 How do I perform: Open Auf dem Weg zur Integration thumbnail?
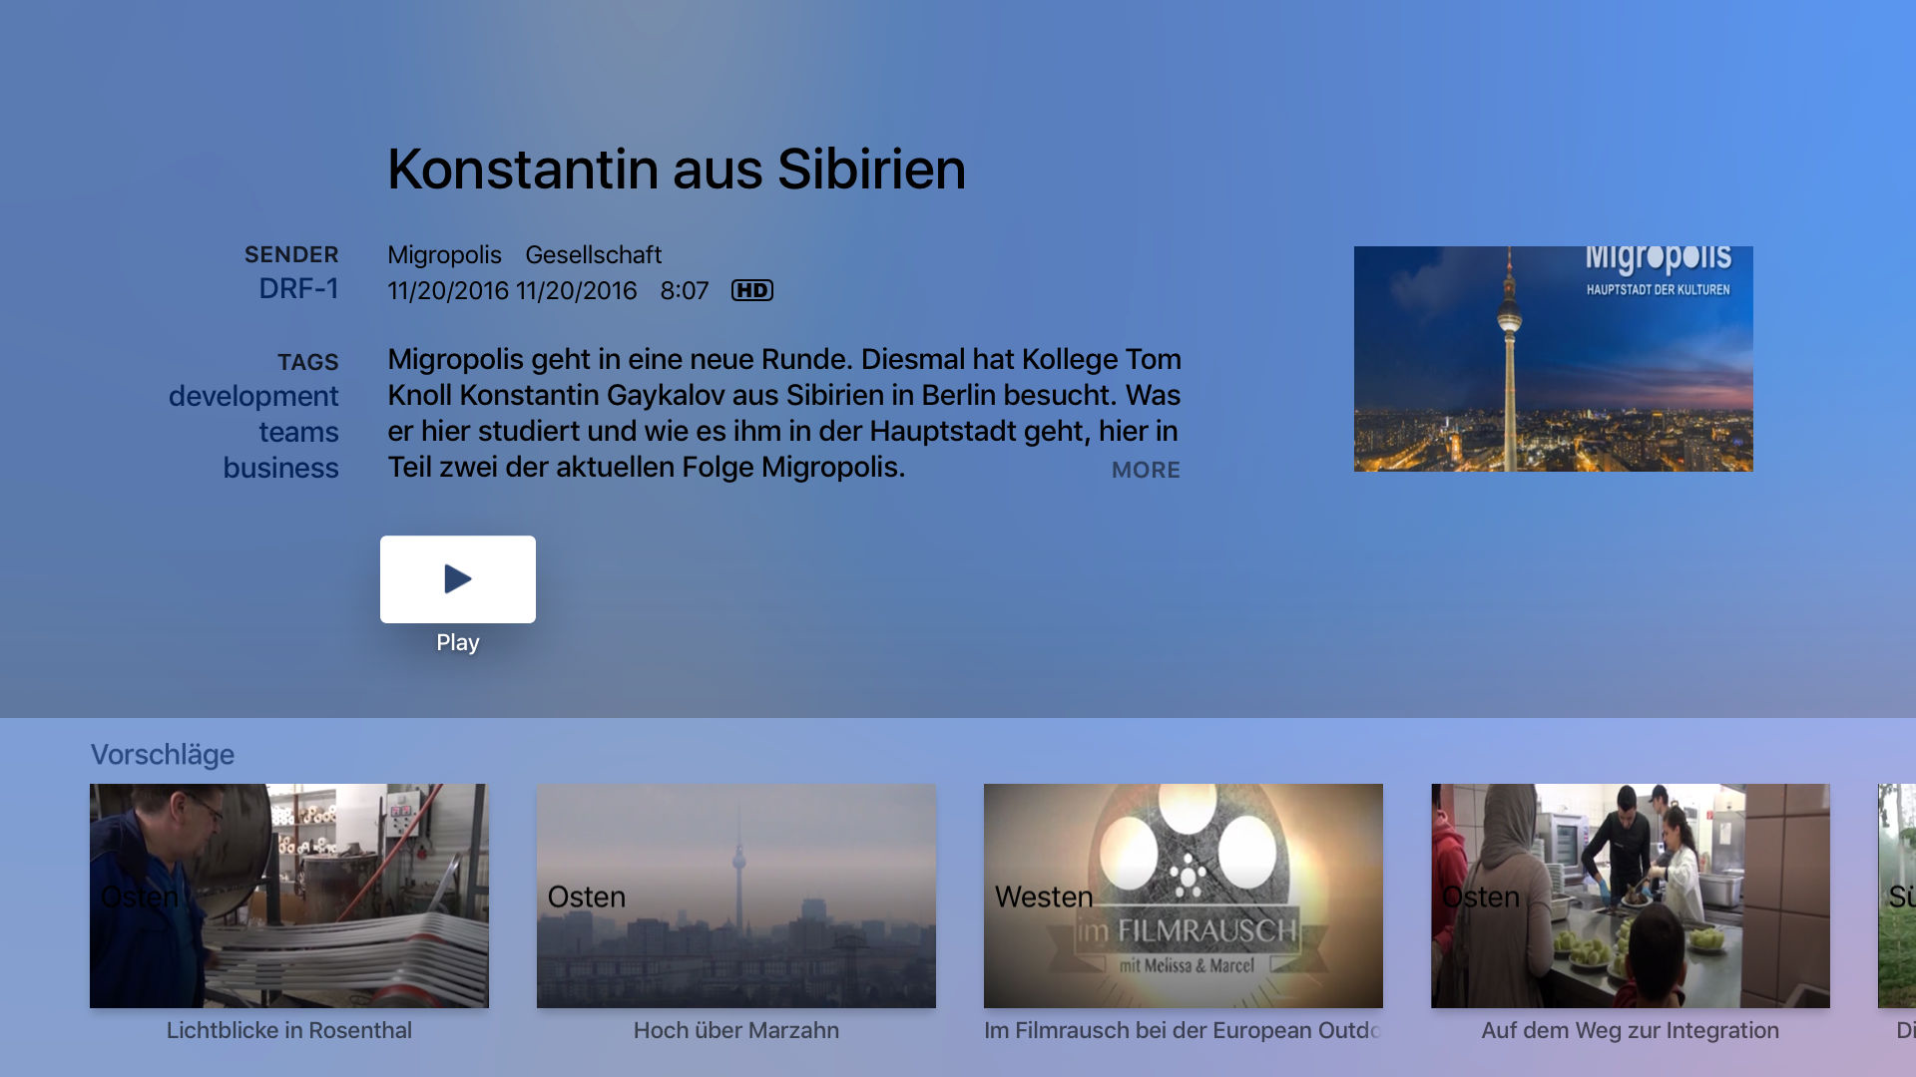1631,896
